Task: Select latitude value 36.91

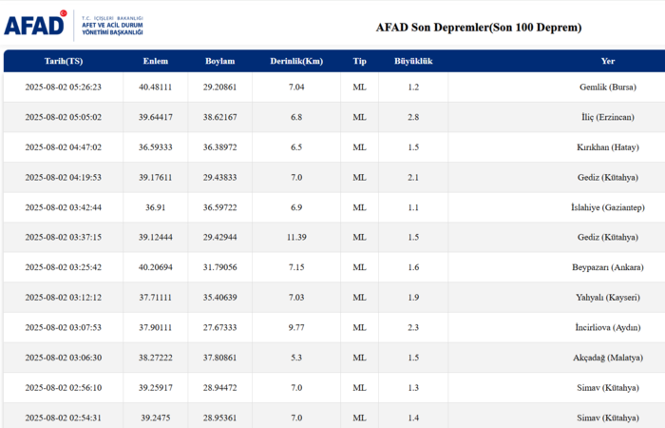Action: point(156,207)
